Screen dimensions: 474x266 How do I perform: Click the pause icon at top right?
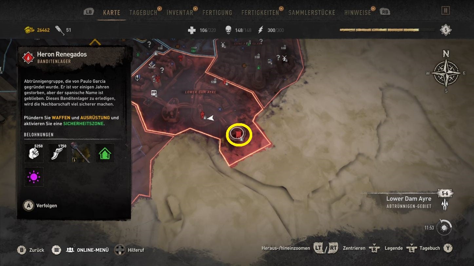tap(445, 11)
